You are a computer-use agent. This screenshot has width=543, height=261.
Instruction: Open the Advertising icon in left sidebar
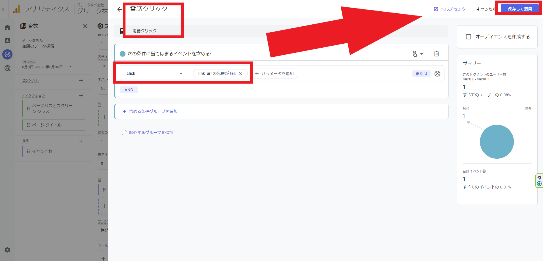pos(7,68)
